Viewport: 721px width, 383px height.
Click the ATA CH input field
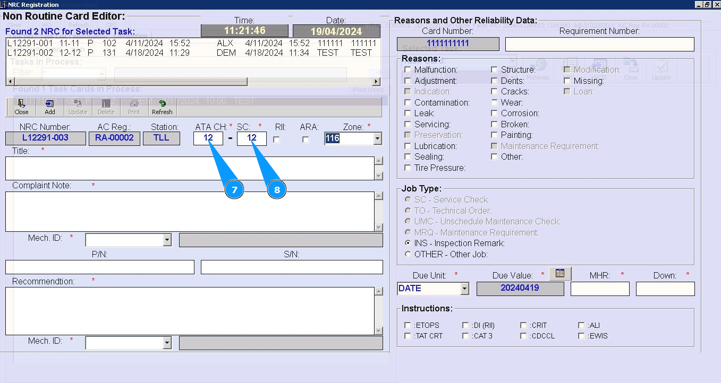(x=208, y=138)
